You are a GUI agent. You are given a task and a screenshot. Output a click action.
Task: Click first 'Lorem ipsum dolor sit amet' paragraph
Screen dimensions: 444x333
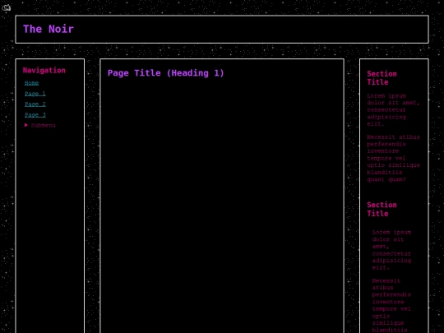pyautogui.click(x=393, y=110)
